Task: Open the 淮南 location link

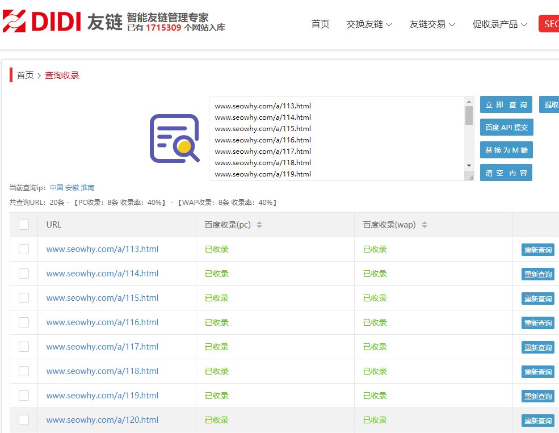Action: [x=88, y=187]
